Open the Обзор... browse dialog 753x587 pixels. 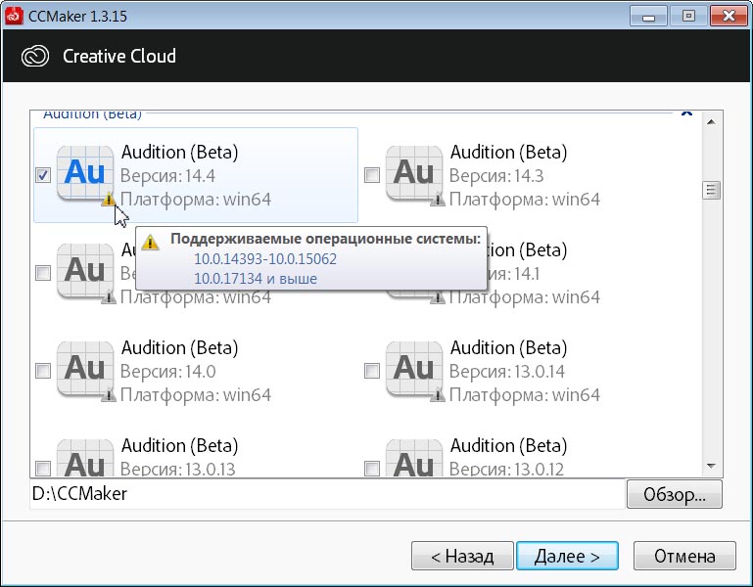[675, 494]
